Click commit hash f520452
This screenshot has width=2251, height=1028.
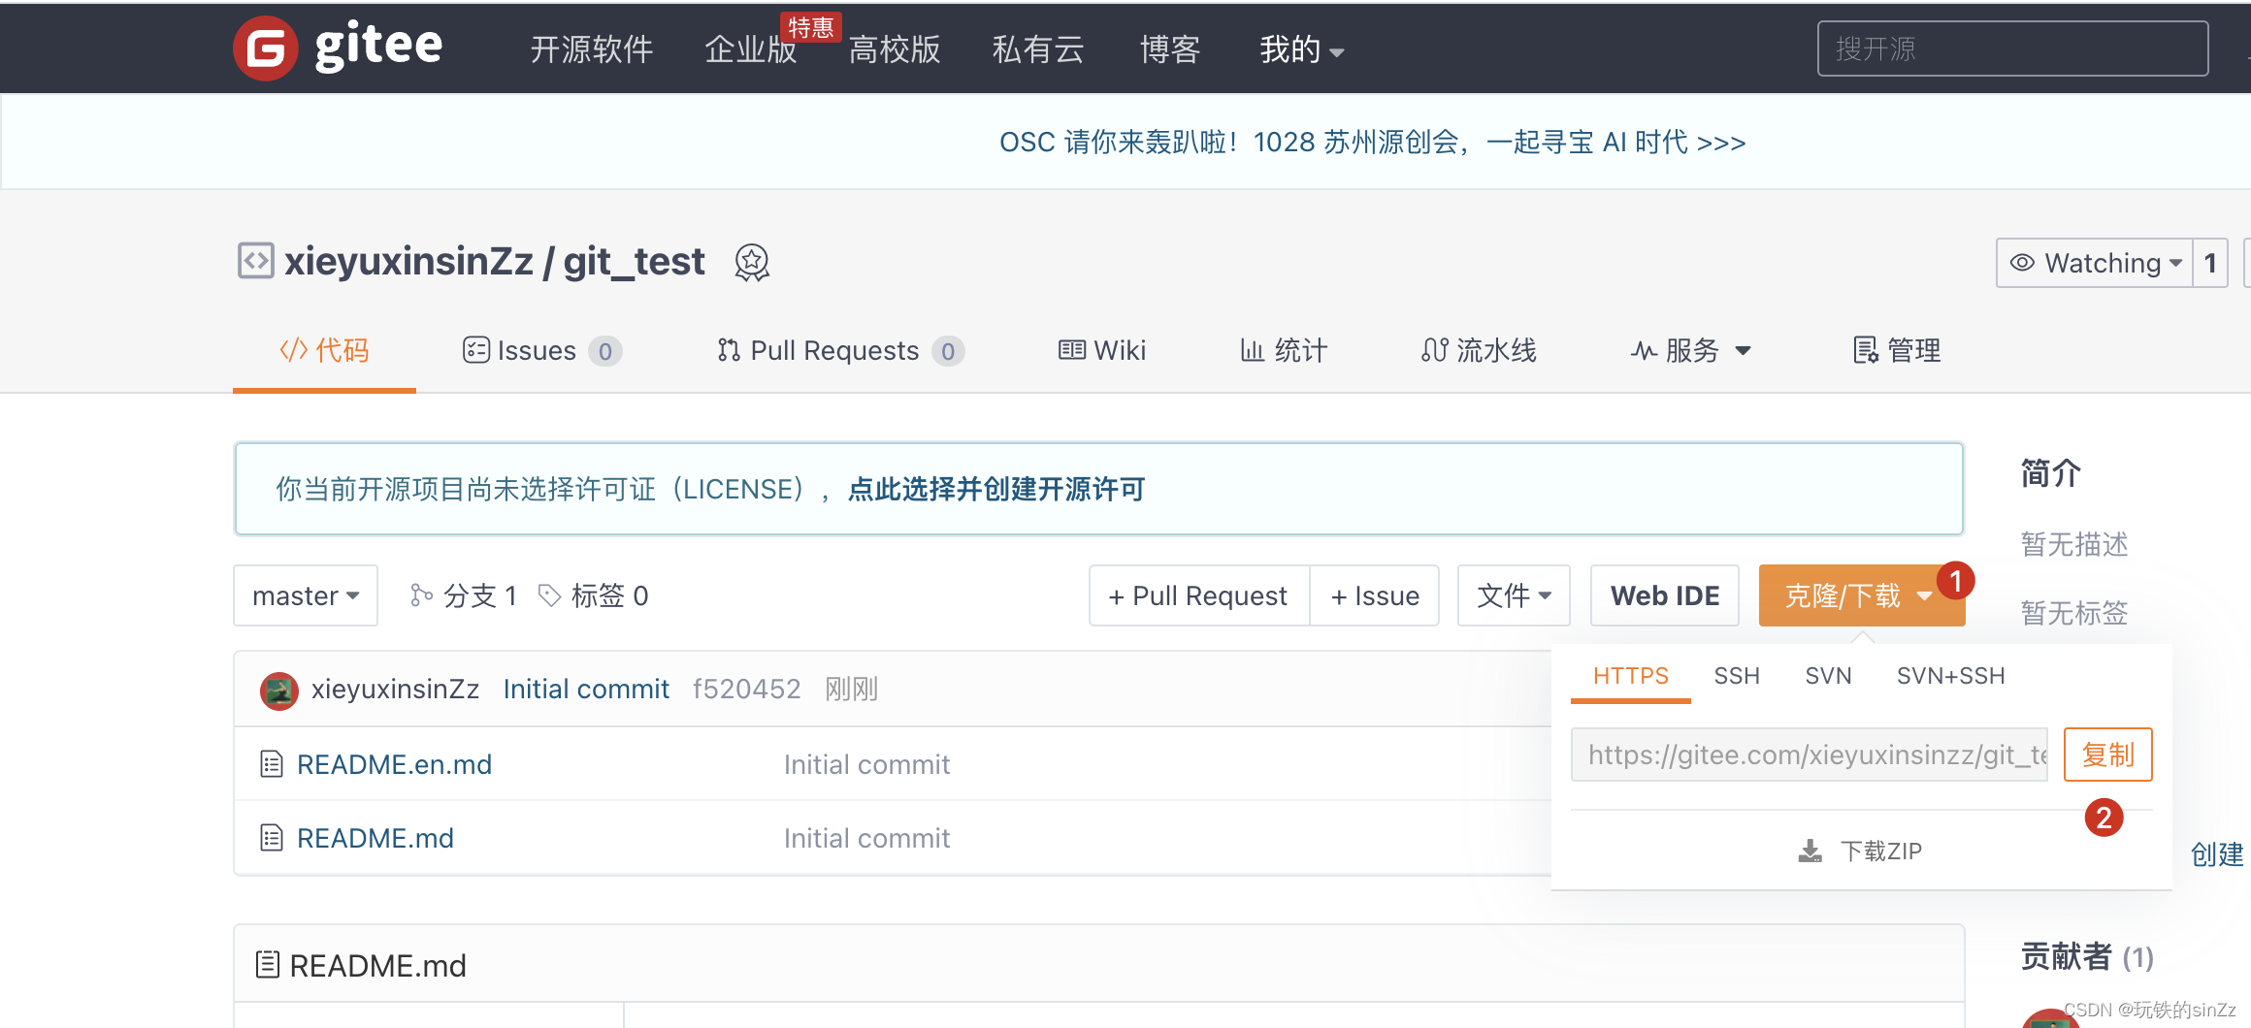[x=747, y=689]
